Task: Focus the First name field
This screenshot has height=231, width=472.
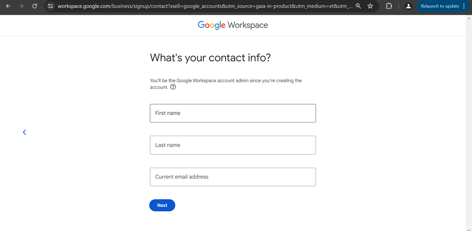Action: pos(233,113)
